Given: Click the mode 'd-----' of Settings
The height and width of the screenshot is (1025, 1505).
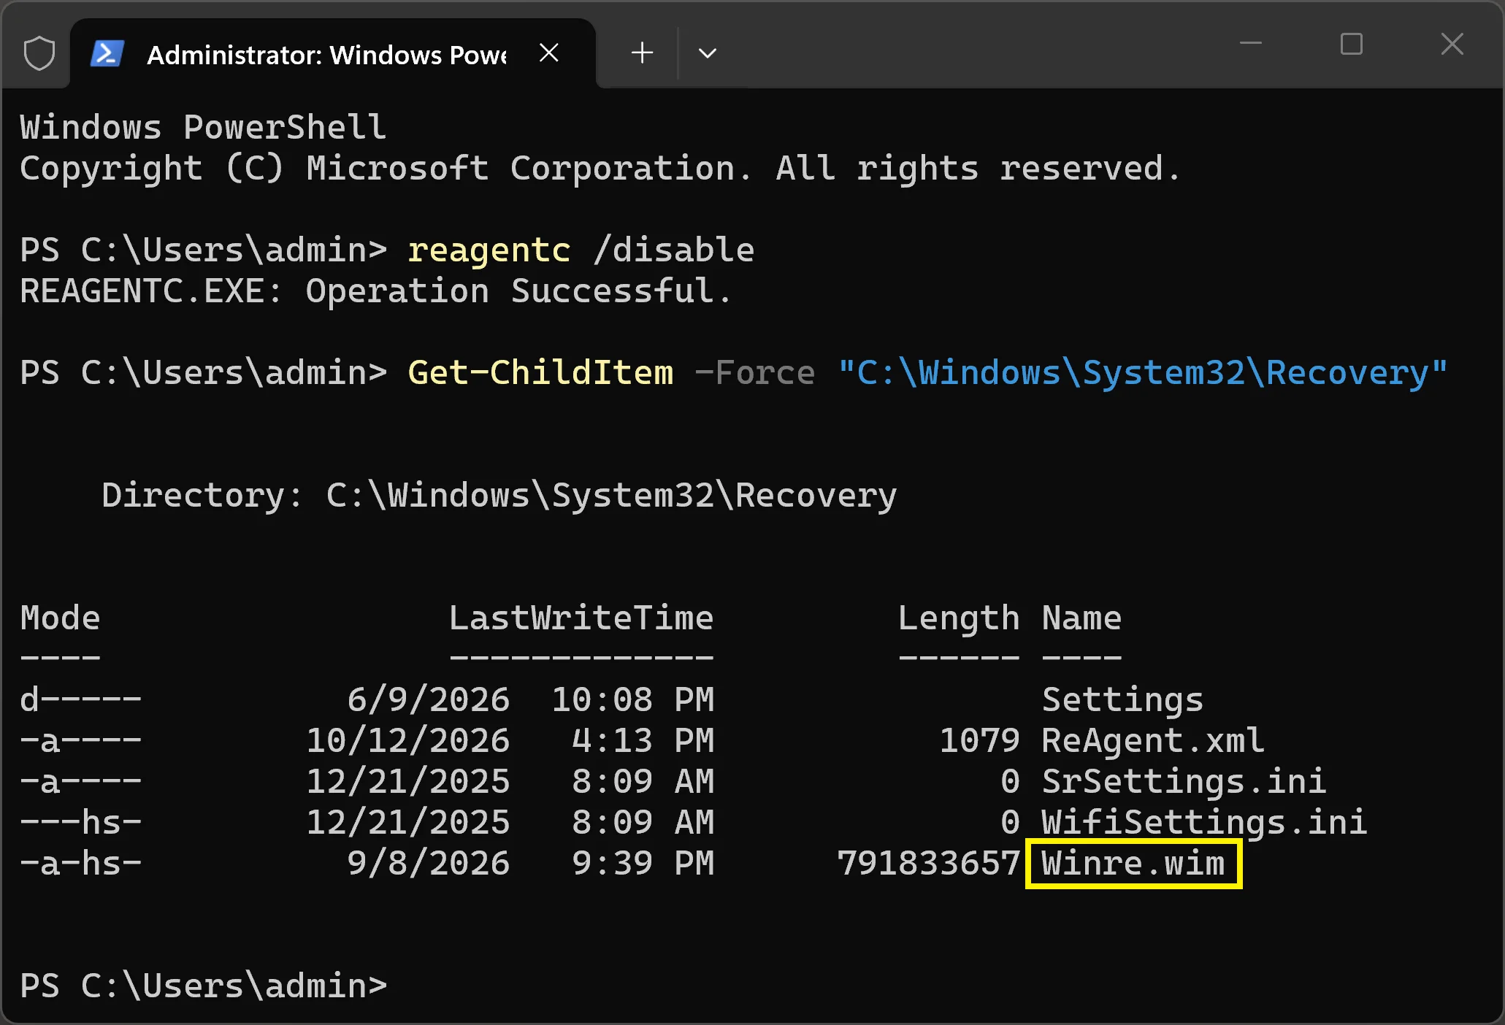Looking at the screenshot, I should [80, 700].
